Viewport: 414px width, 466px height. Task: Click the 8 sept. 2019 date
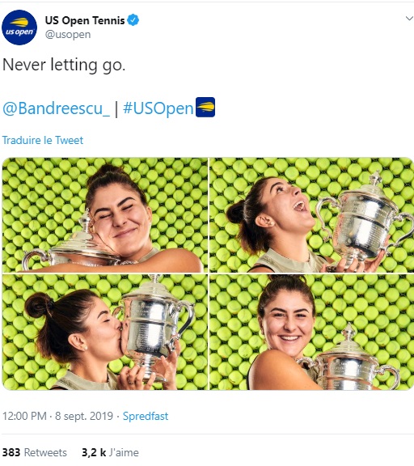[84, 416]
